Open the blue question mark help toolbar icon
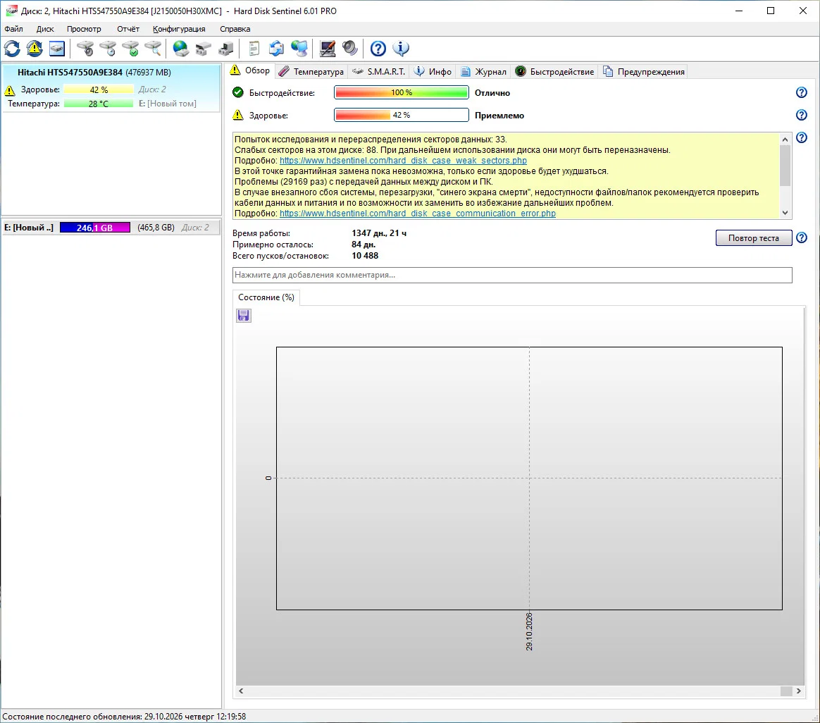Image resolution: width=820 pixels, height=723 pixels. (x=378, y=49)
